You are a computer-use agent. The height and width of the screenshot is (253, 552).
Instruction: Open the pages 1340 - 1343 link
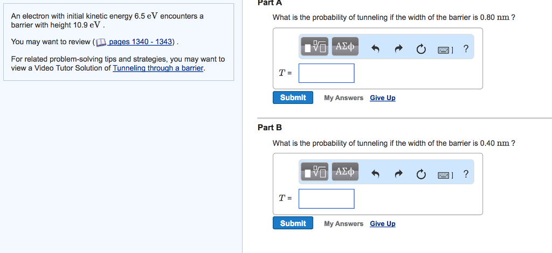pos(140,42)
